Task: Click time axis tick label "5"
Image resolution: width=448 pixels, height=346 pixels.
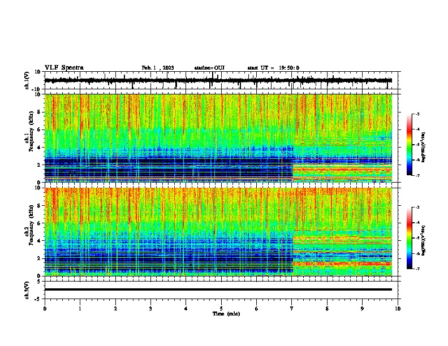Action: pyautogui.click(x=221, y=309)
